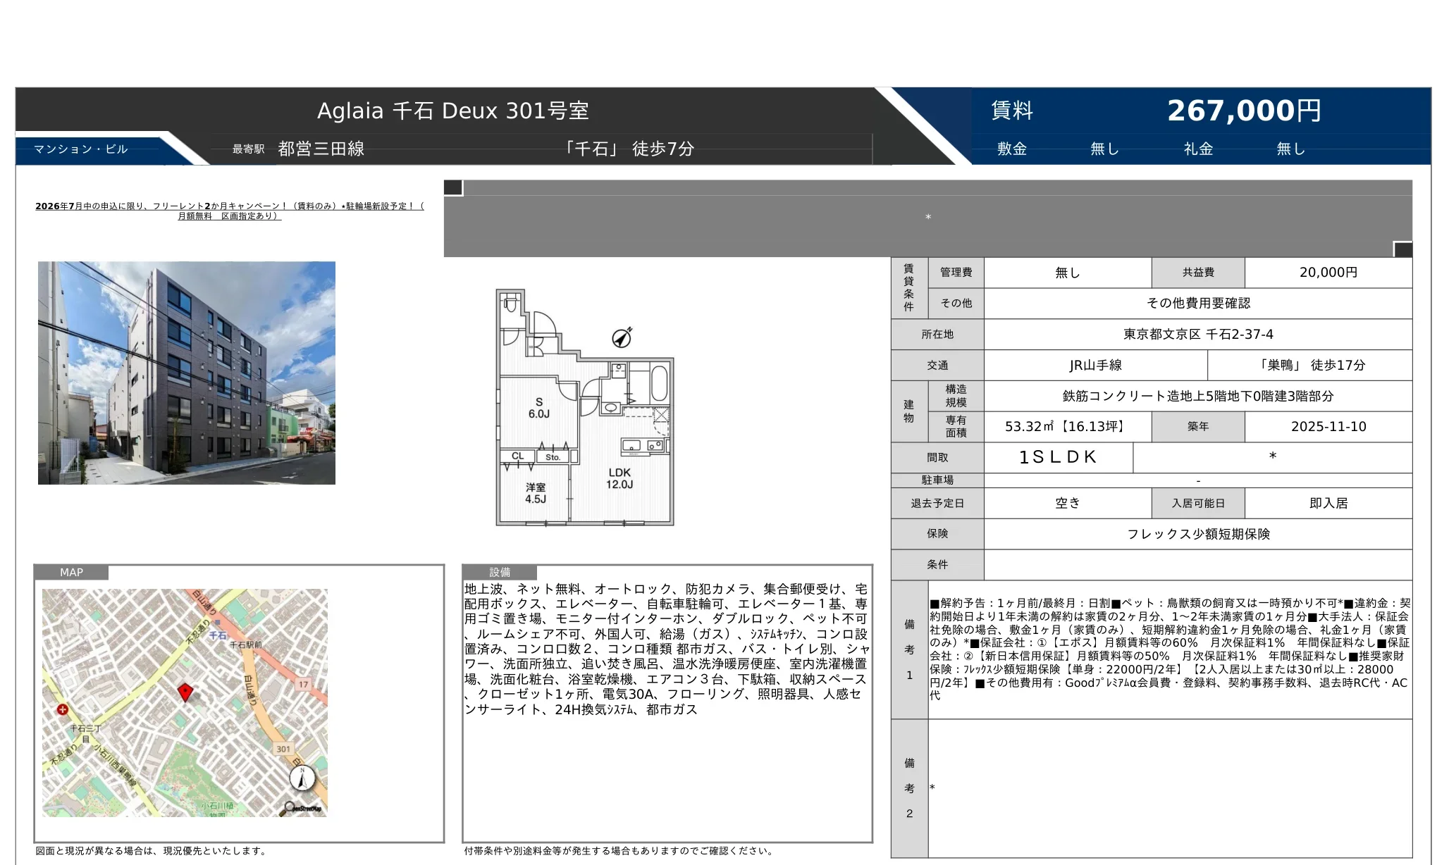Click the 賃料 label in the header

(1012, 111)
